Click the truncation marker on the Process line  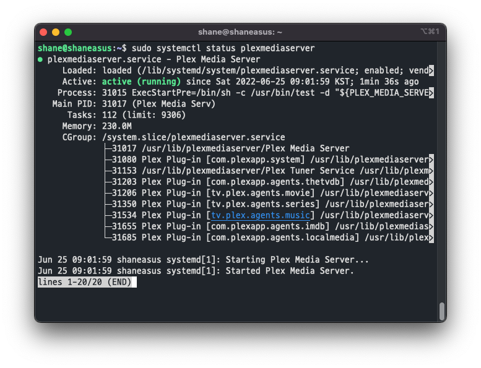[x=431, y=93]
